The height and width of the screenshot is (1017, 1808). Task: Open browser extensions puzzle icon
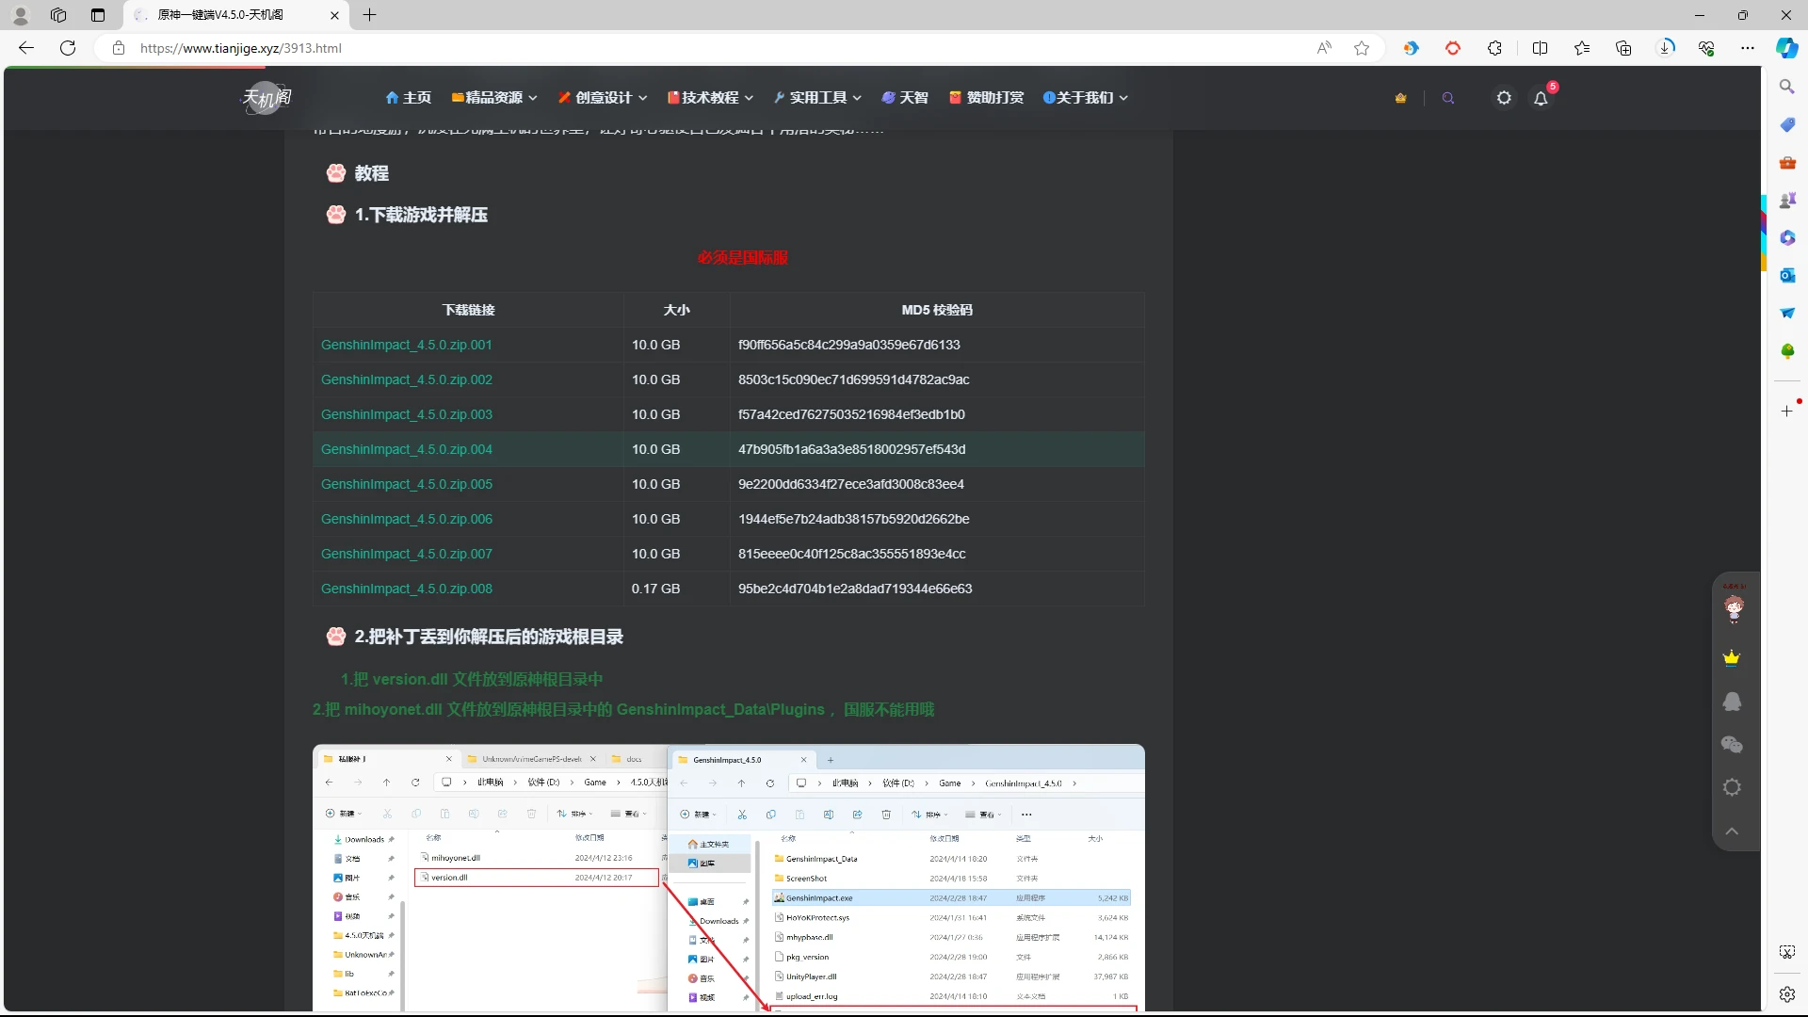(x=1494, y=48)
